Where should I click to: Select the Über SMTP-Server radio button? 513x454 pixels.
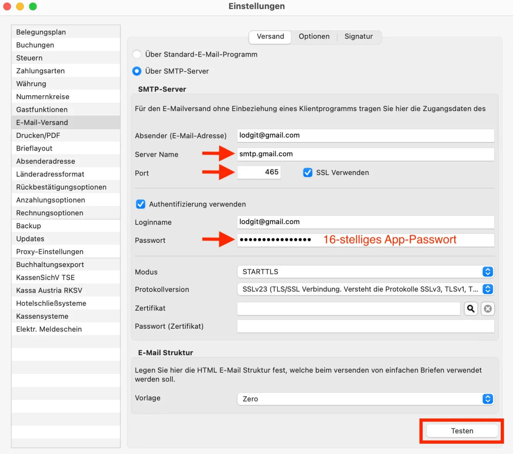(x=137, y=71)
